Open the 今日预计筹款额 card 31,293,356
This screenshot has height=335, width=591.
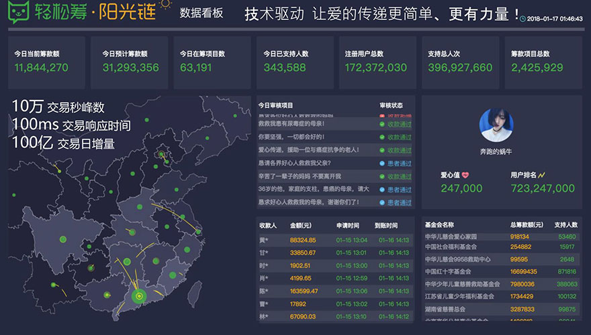pyautogui.click(x=129, y=62)
